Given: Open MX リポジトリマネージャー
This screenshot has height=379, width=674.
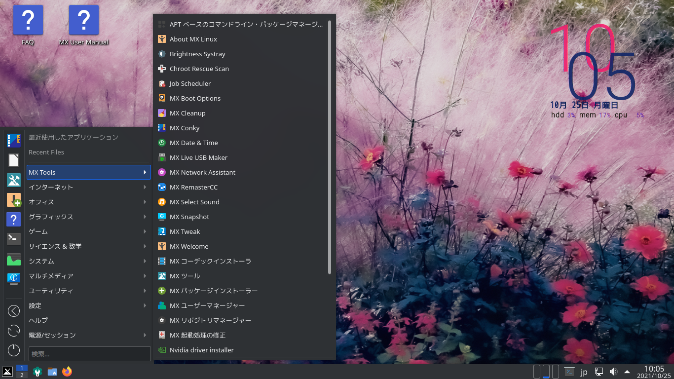Looking at the screenshot, I should [242, 320].
